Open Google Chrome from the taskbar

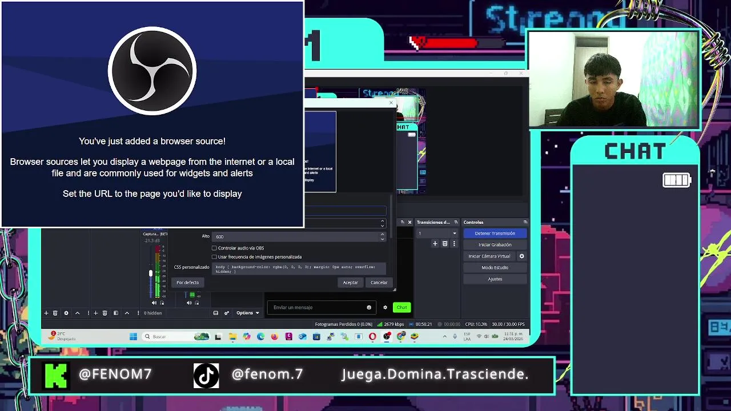point(401,337)
